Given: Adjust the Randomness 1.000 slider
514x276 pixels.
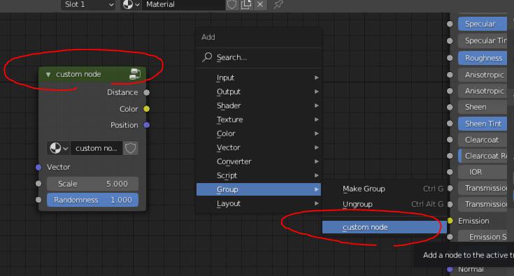Looking at the screenshot, I should pos(92,200).
